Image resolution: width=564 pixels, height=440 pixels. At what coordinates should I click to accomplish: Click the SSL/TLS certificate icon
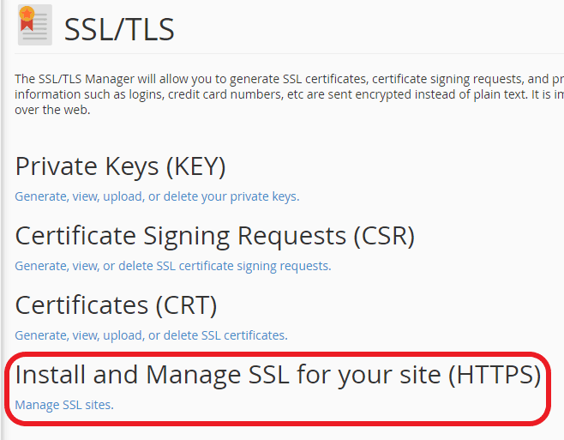[34, 25]
